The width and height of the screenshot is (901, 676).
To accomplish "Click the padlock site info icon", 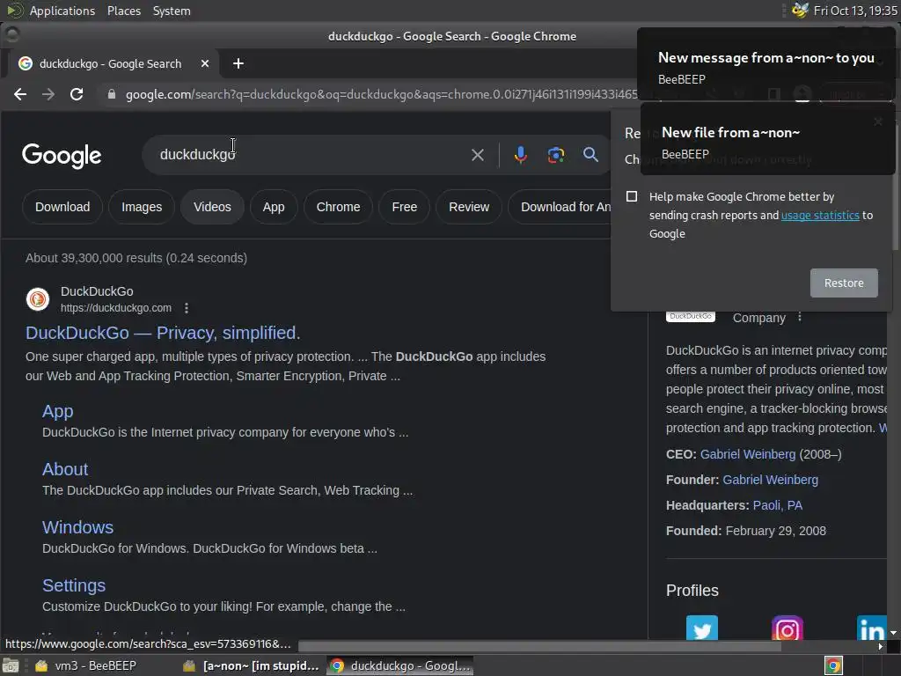I will (112, 94).
